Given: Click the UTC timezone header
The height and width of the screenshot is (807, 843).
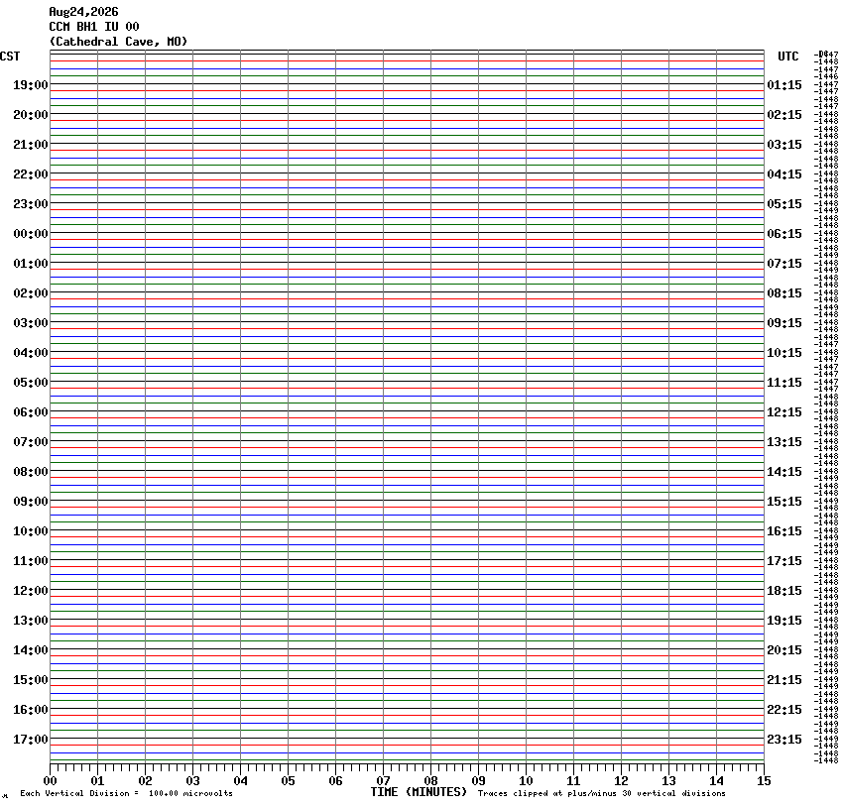Looking at the screenshot, I should [788, 57].
